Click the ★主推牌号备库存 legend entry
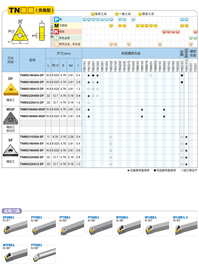This screenshot has width=199, height=277. pos(138,170)
